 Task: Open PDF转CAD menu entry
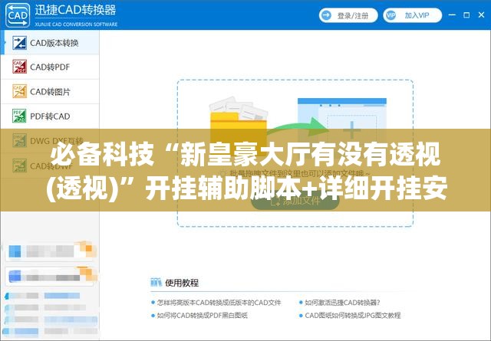tap(50, 116)
